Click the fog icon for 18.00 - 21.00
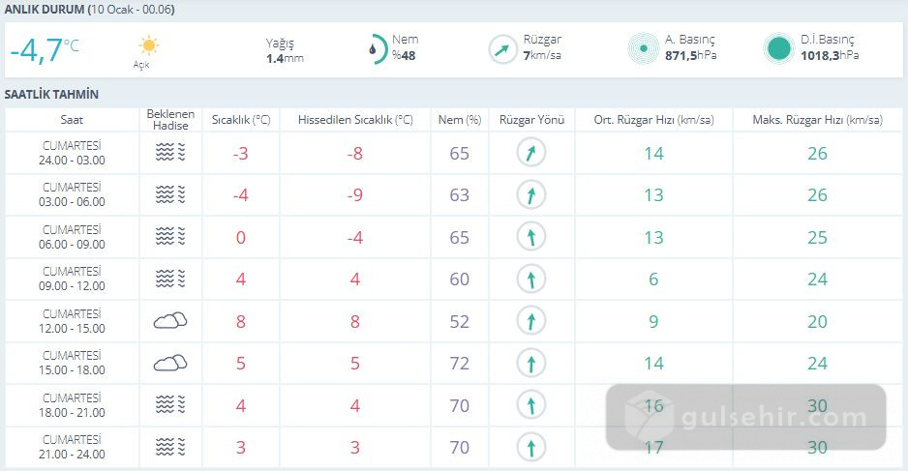The image size is (908, 471). click(x=170, y=404)
